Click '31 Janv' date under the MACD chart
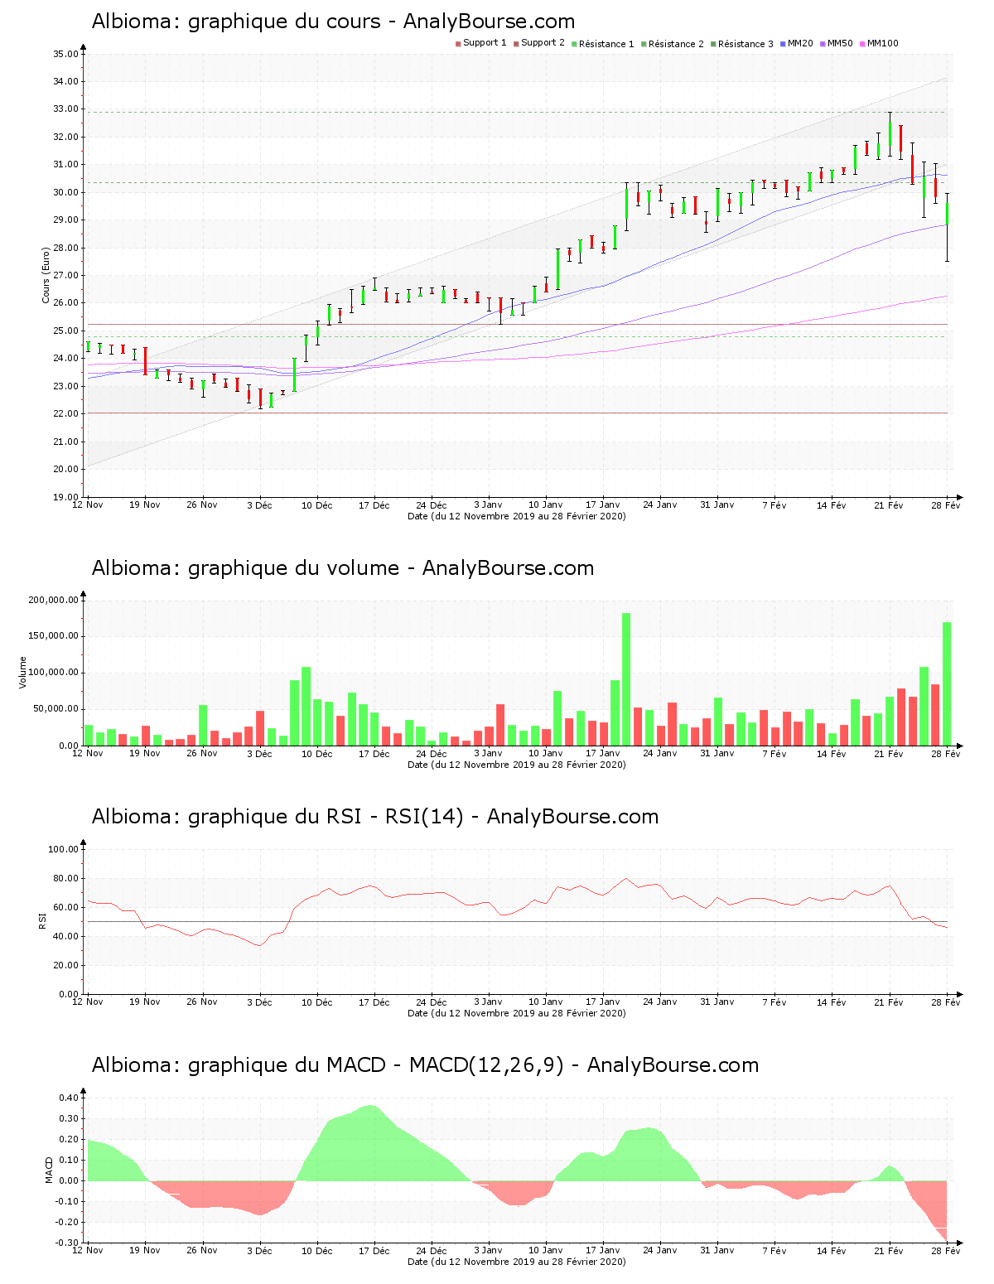This screenshot has width=994, height=1284. pyautogui.click(x=717, y=1251)
